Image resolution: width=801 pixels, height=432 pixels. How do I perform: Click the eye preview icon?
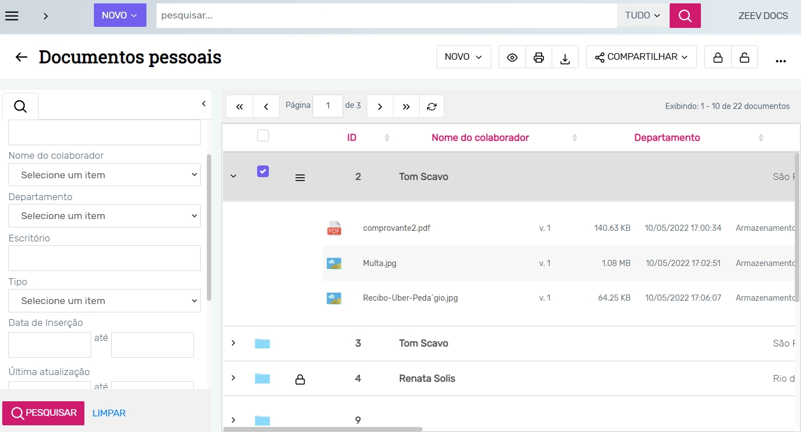[x=512, y=58]
